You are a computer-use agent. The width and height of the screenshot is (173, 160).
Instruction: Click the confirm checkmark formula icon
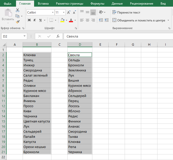[49, 36]
